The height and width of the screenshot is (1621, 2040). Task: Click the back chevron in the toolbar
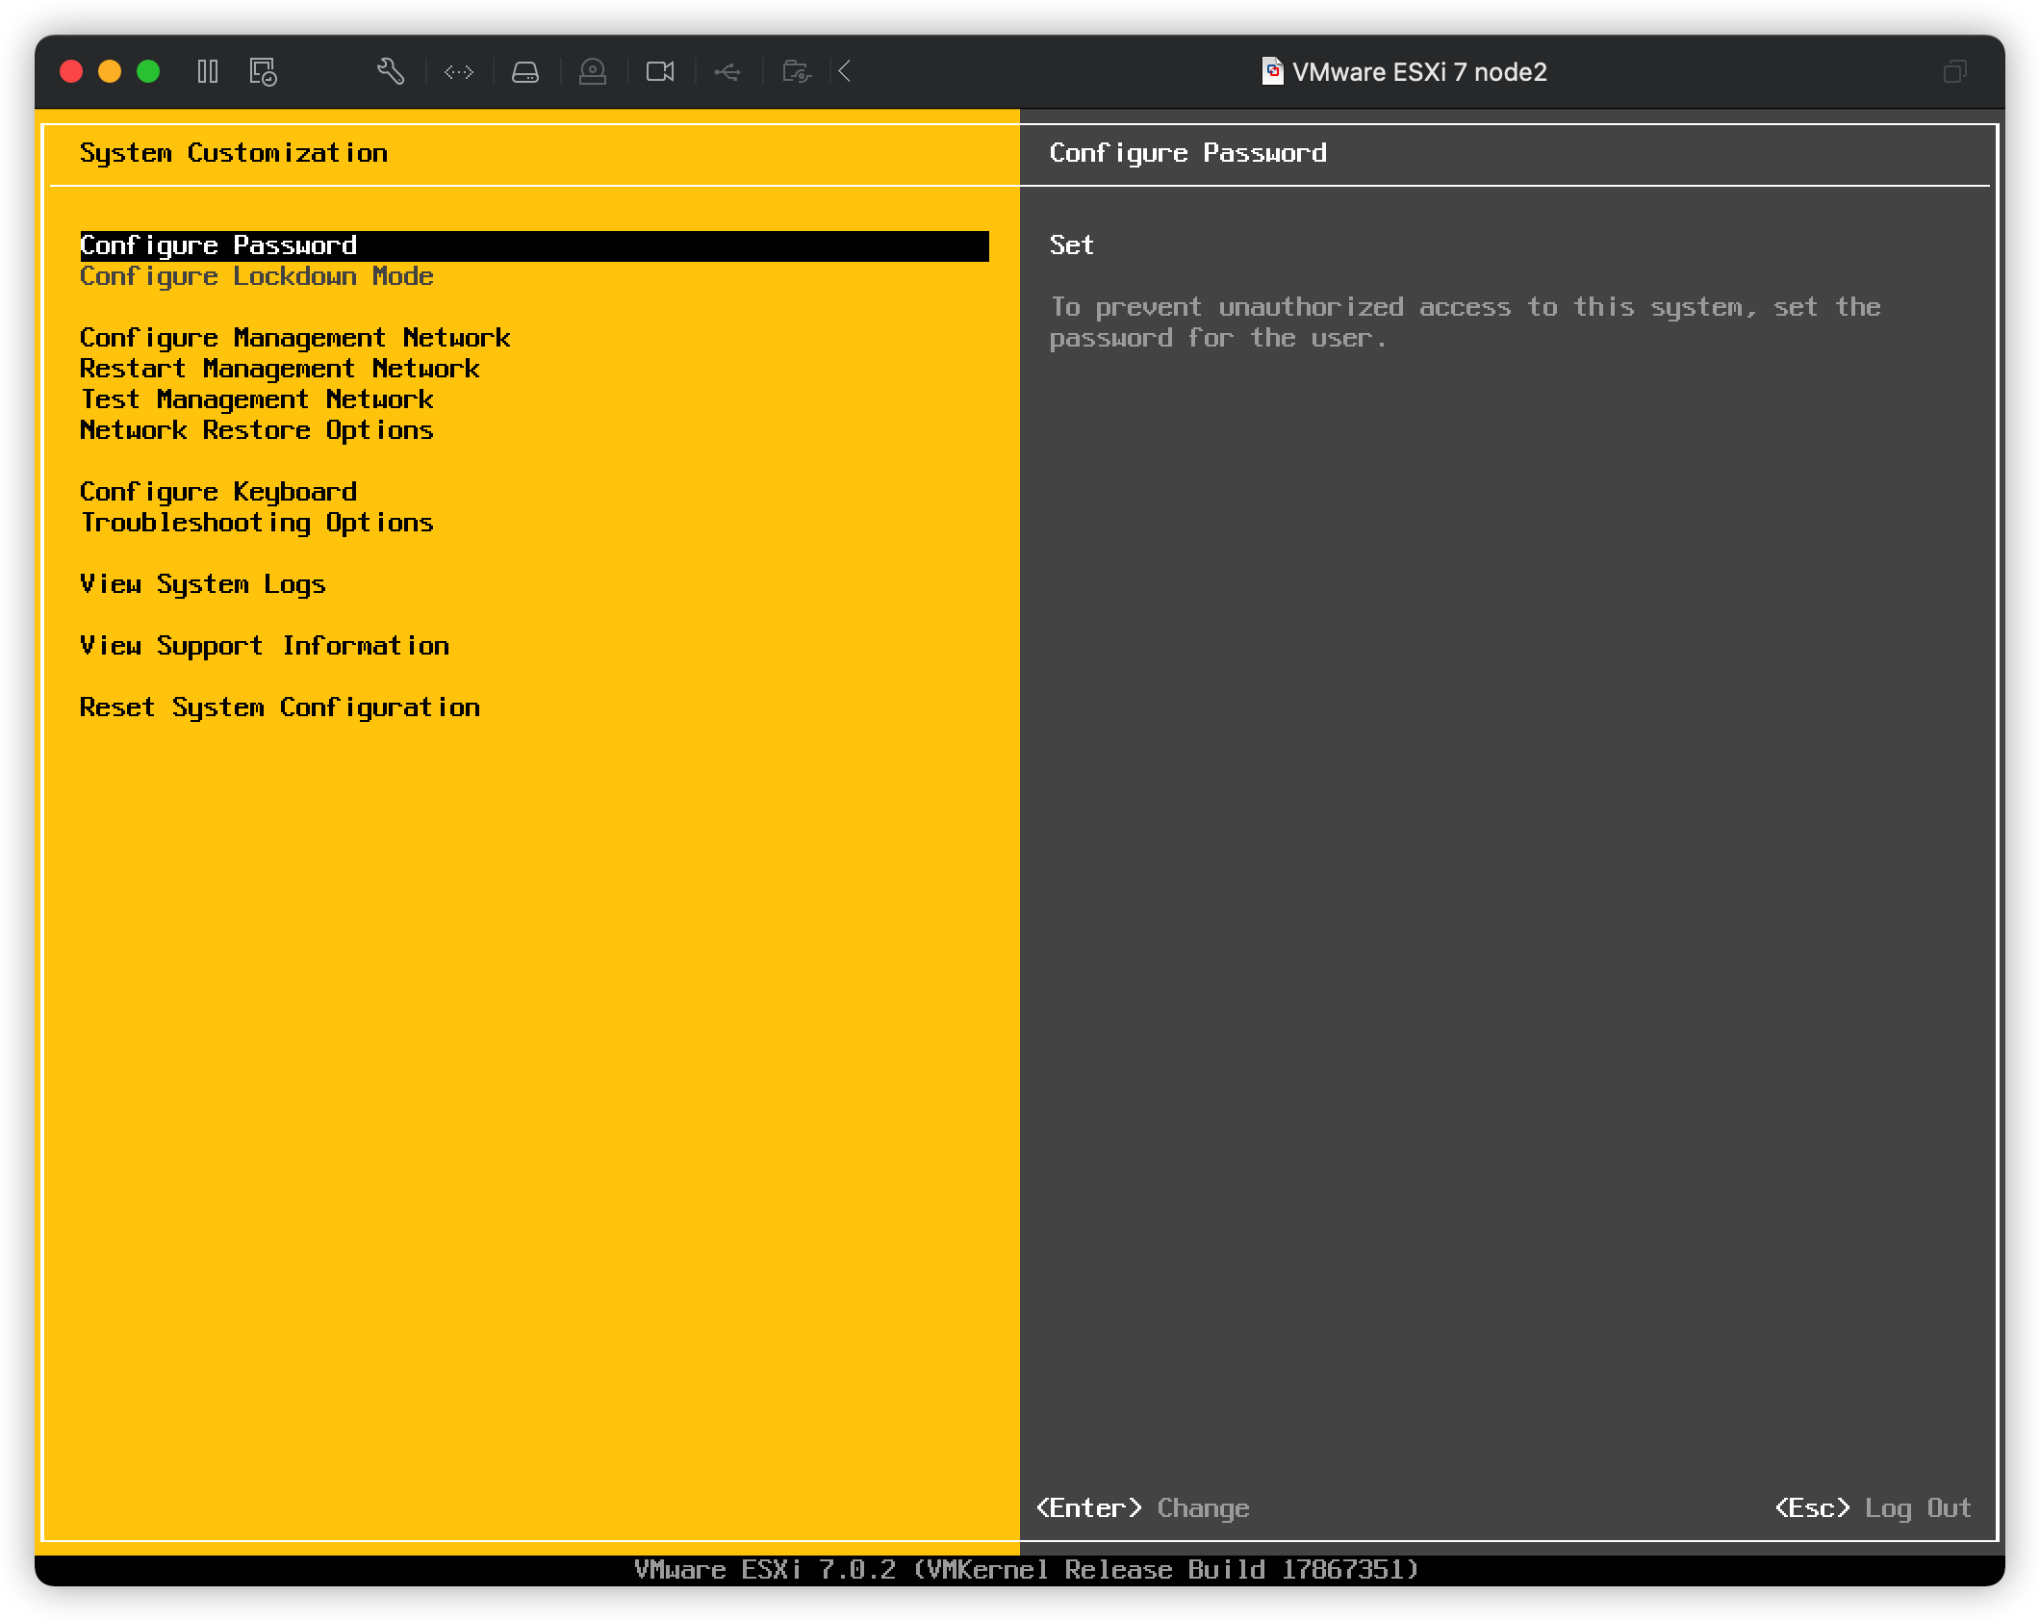(844, 71)
